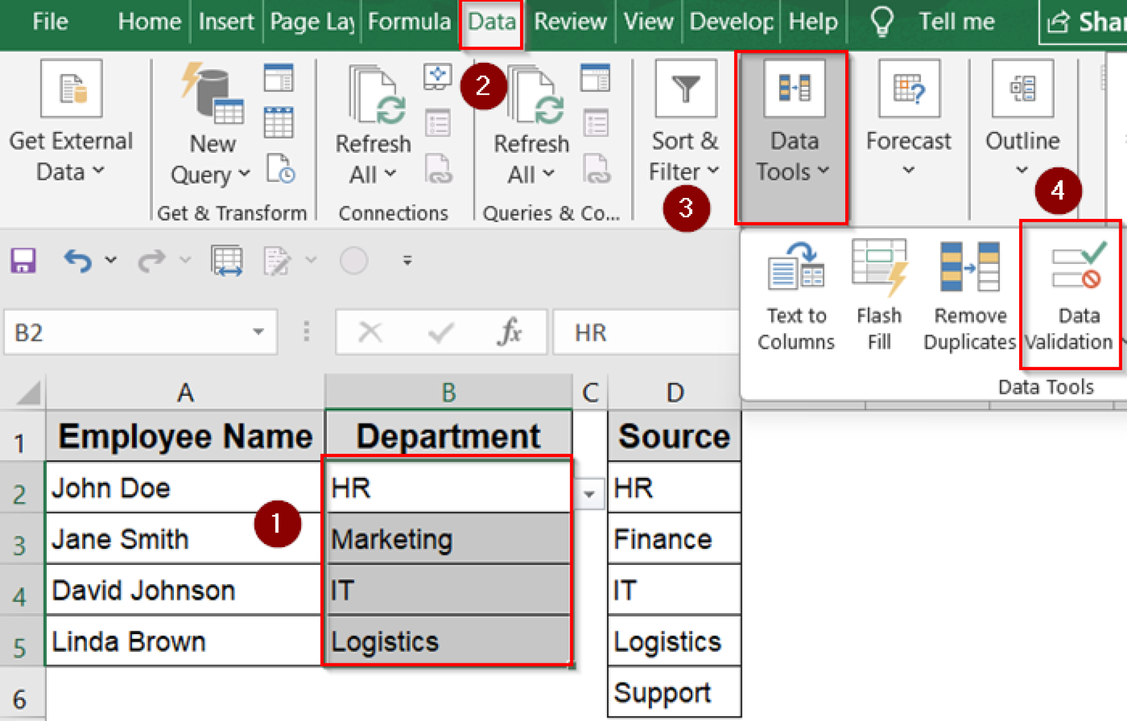Save the workbook via Quick Access Toolbar
The width and height of the screenshot is (1127, 721).
[22, 260]
